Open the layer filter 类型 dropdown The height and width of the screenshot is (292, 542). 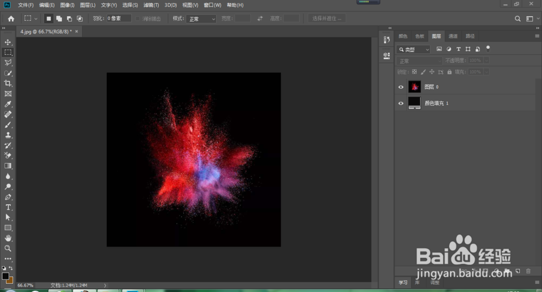tap(414, 49)
